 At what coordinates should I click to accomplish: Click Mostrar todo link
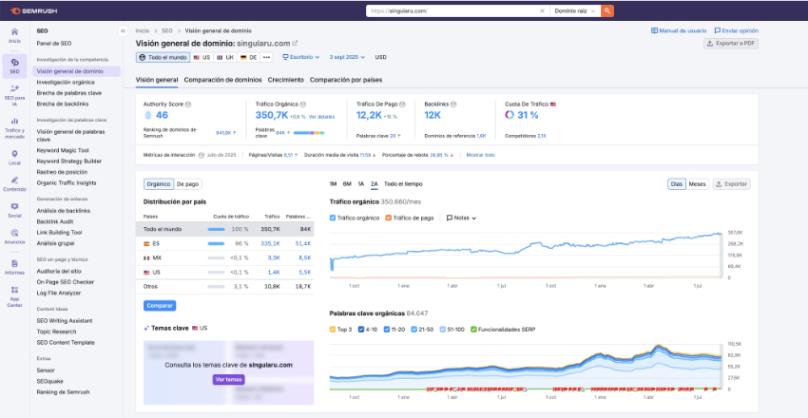click(480, 155)
